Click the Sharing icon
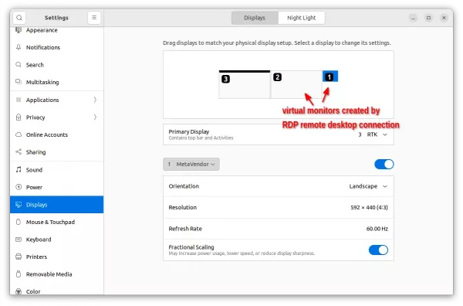463x306 pixels. pyautogui.click(x=19, y=152)
